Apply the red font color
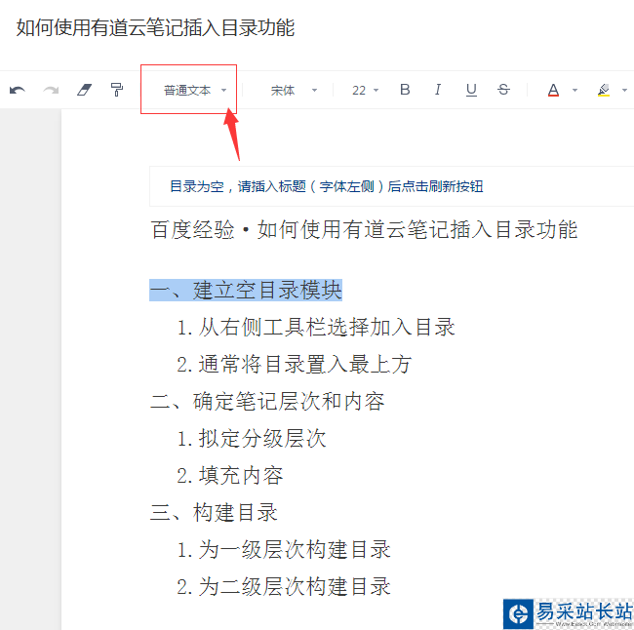 coord(553,90)
